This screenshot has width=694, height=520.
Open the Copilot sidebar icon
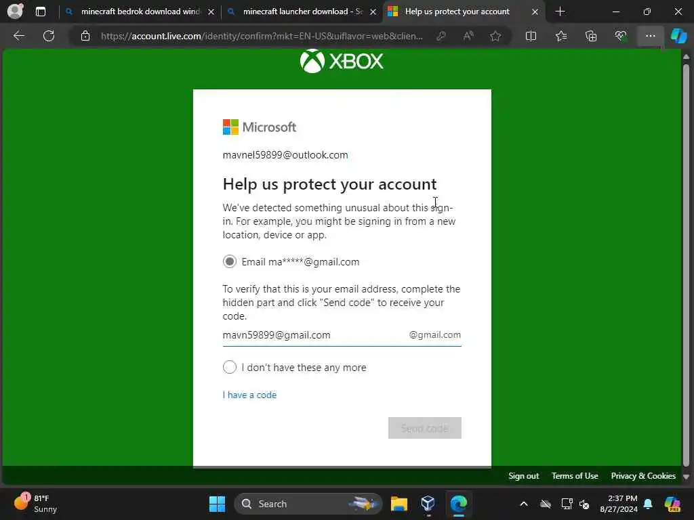pyautogui.click(x=678, y=36)
